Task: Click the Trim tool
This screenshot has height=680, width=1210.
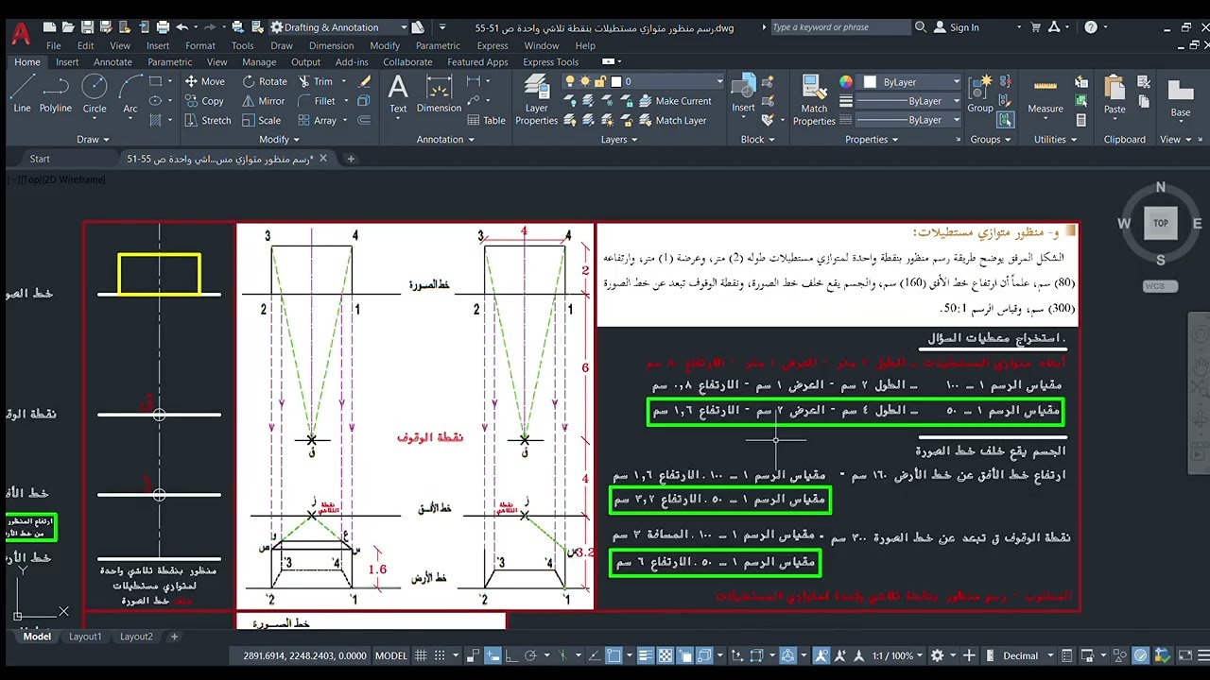Action: click(316, 81)
